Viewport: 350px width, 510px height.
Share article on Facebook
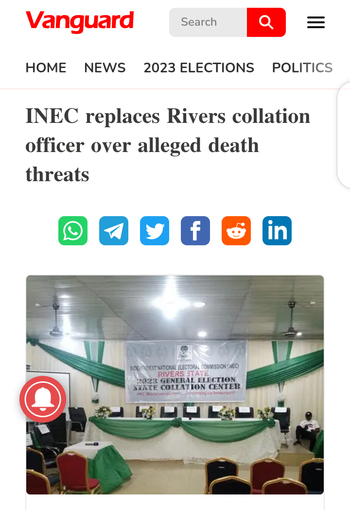[195, 231]
